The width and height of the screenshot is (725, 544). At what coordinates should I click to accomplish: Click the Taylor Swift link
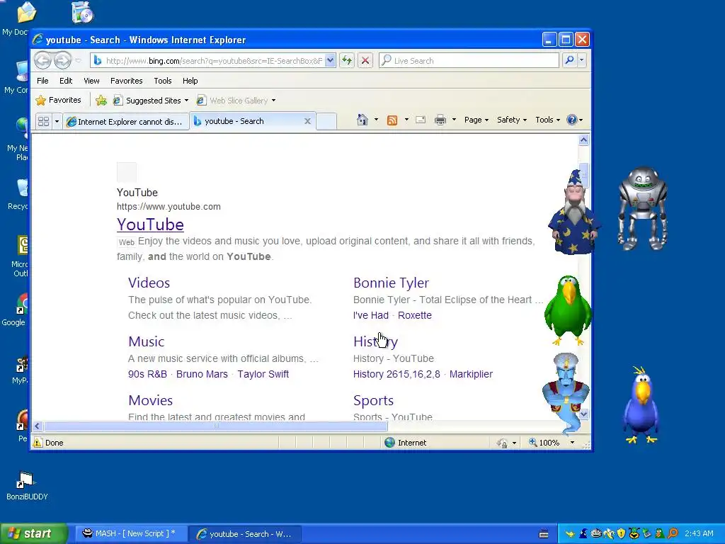(x=263, y=374)
